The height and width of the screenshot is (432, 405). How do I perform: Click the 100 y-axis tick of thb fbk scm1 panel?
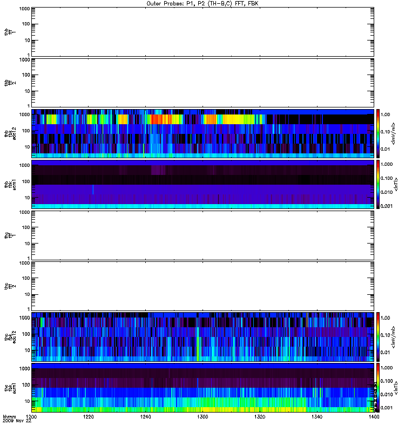(26, 181)
